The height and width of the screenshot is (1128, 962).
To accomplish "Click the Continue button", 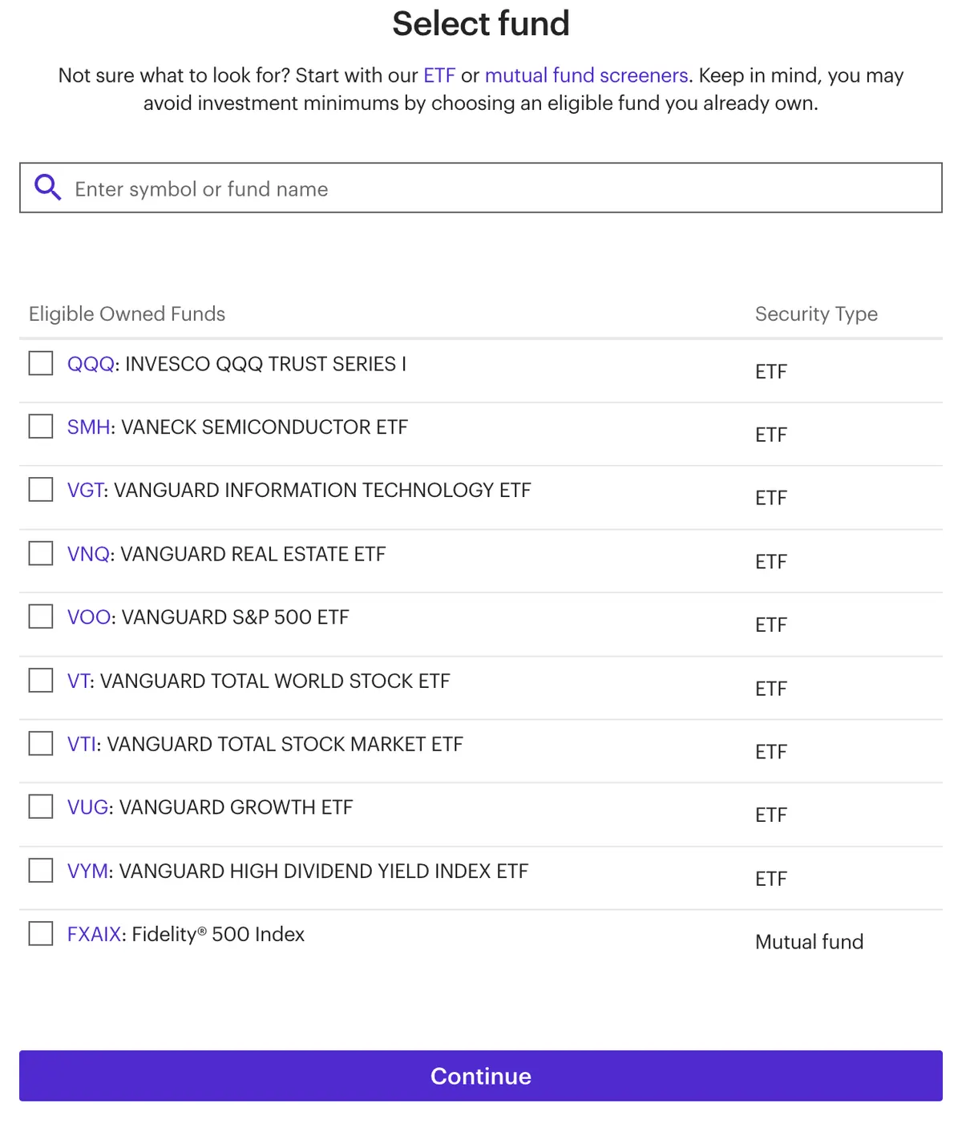I will tap(481, 1076).
